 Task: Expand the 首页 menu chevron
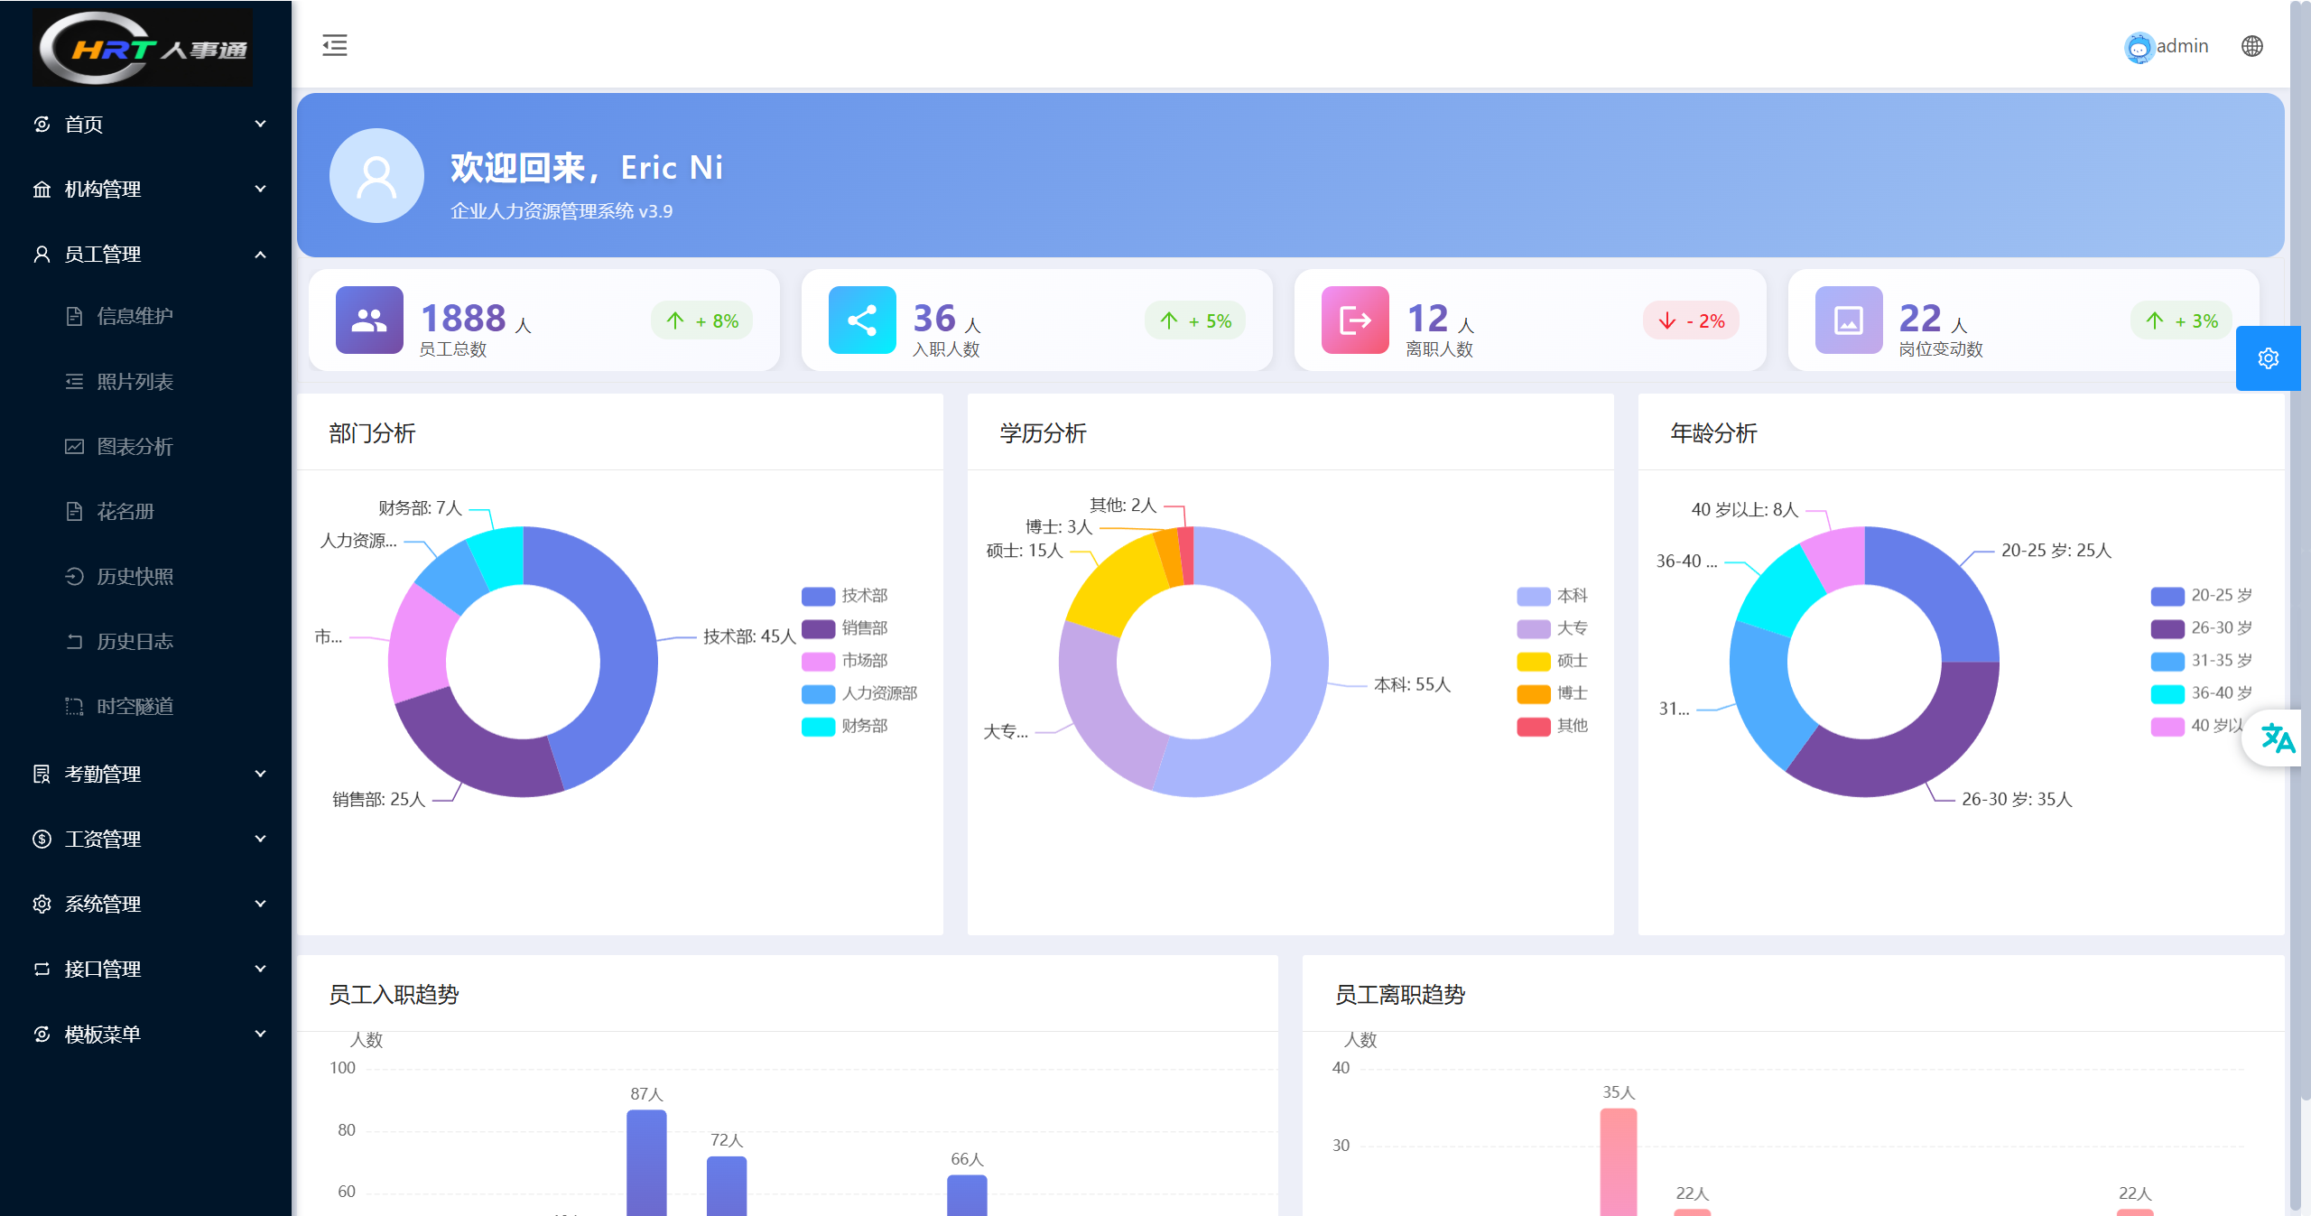[x=261, y=124]
